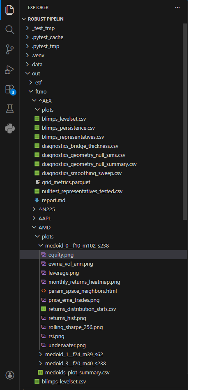Expand the ^N225 folder
This screenshot has width=207, height=390.
click(x=34, y=210)
